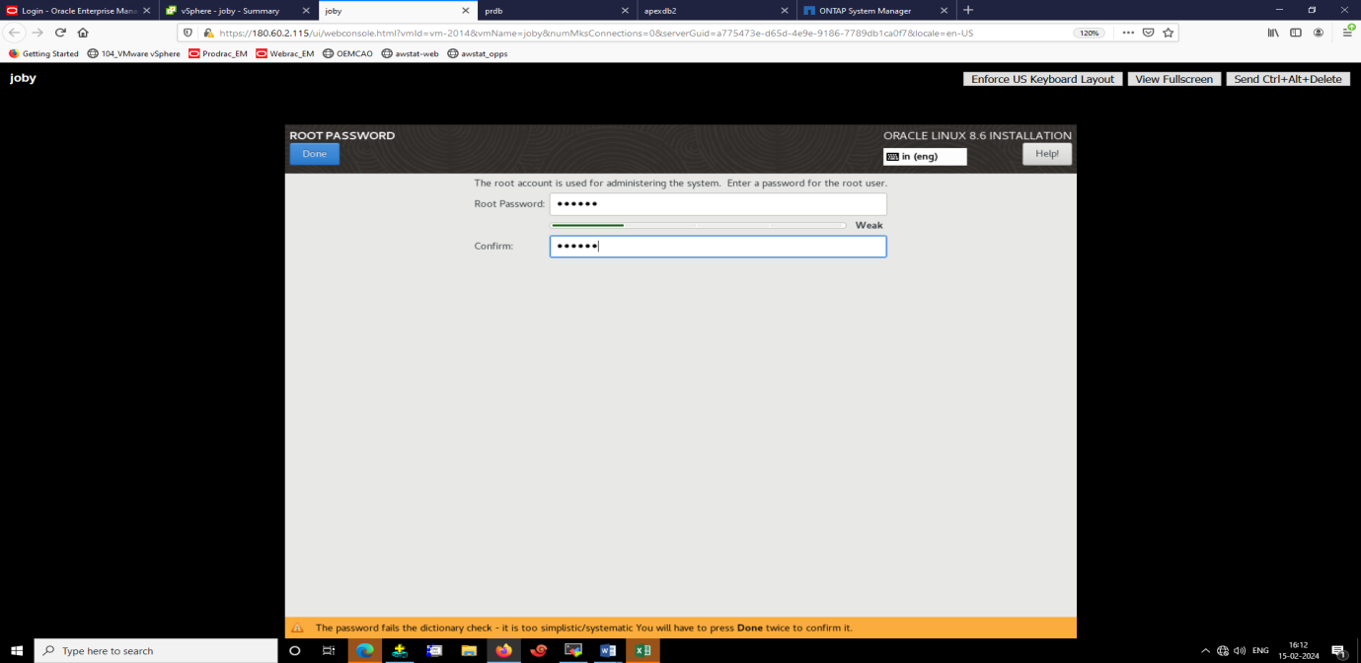
Task: Launch Microsoft Edge from the taskbar
Action: [x=365, y=651]
